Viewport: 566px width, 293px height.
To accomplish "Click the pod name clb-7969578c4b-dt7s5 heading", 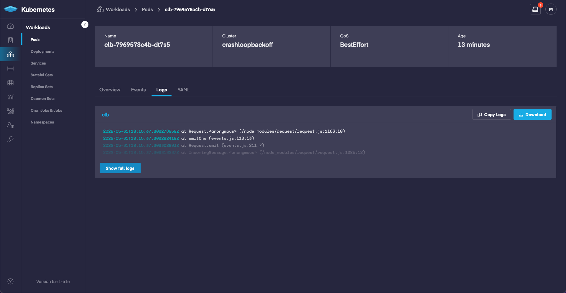I will pos(137,45).
